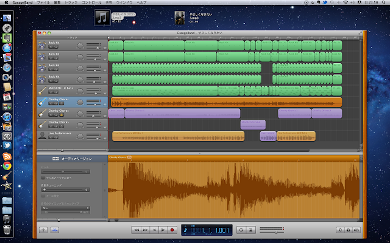This screenshot has height=243, width=390.
Task: Show the loop browser eye button
Action: point(339,230)
